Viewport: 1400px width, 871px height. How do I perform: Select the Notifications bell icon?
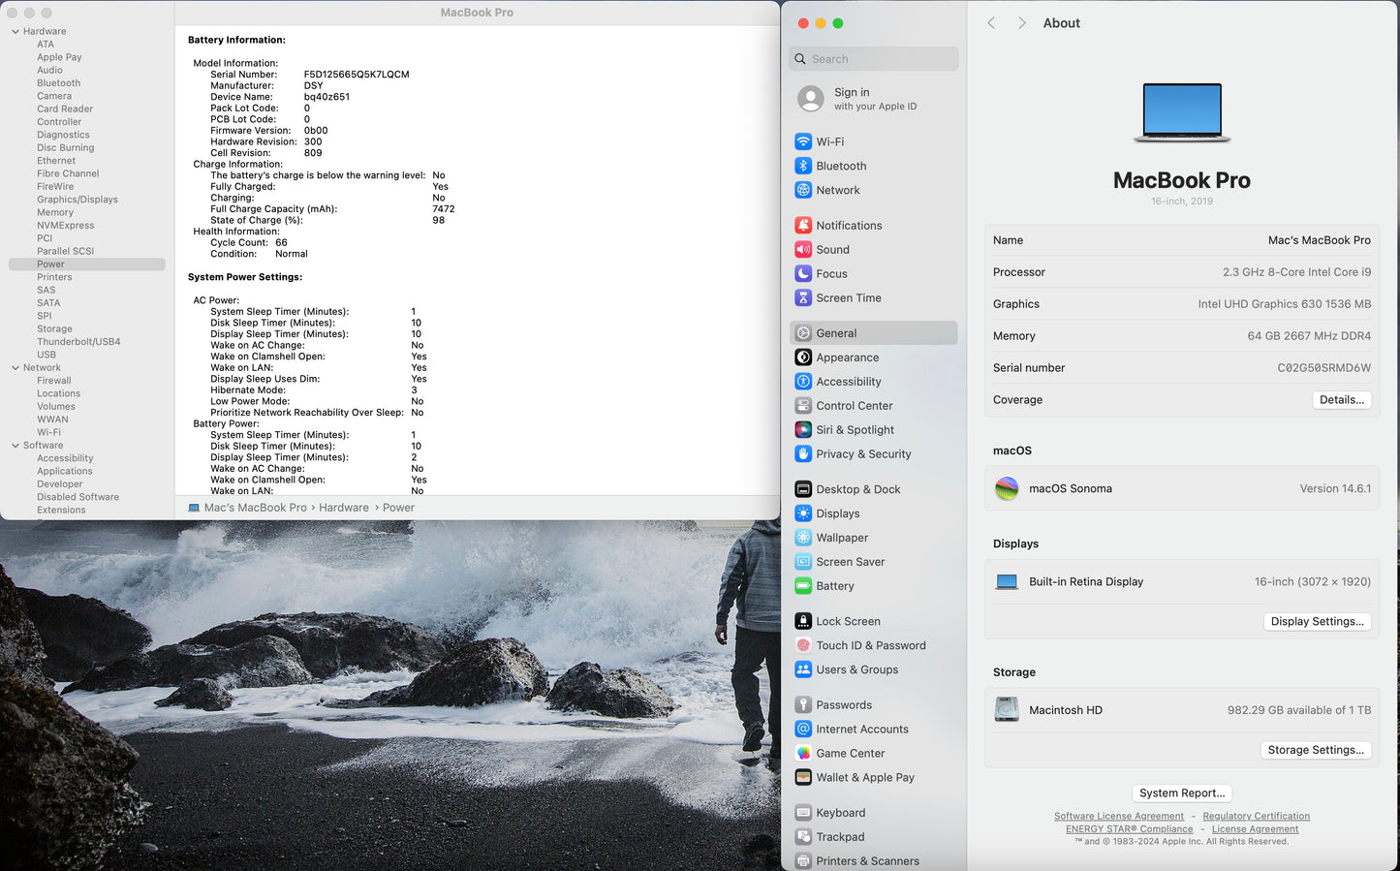point(803,225)
